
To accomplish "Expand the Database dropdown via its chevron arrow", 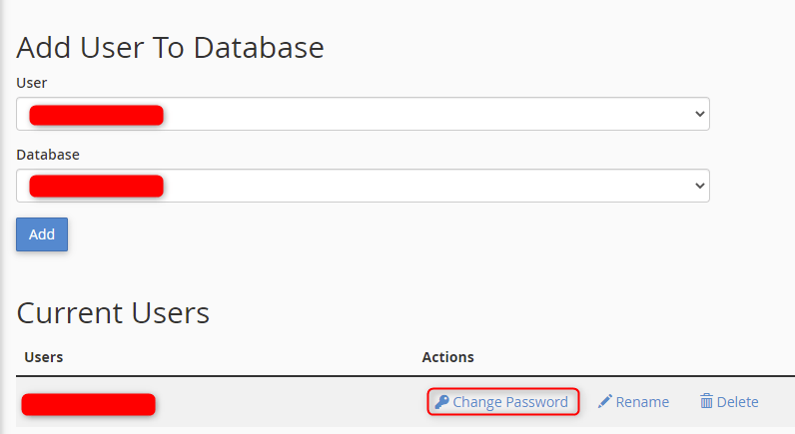I will 700,186.
